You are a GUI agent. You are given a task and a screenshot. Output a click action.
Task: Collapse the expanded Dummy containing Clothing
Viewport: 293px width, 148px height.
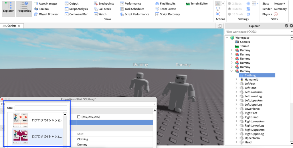232,71
